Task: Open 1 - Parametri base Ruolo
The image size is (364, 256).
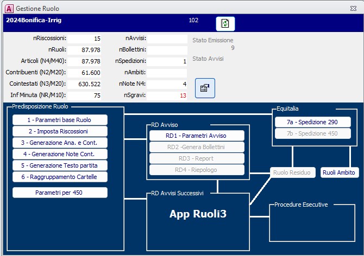Action: (x=60, y=120)
